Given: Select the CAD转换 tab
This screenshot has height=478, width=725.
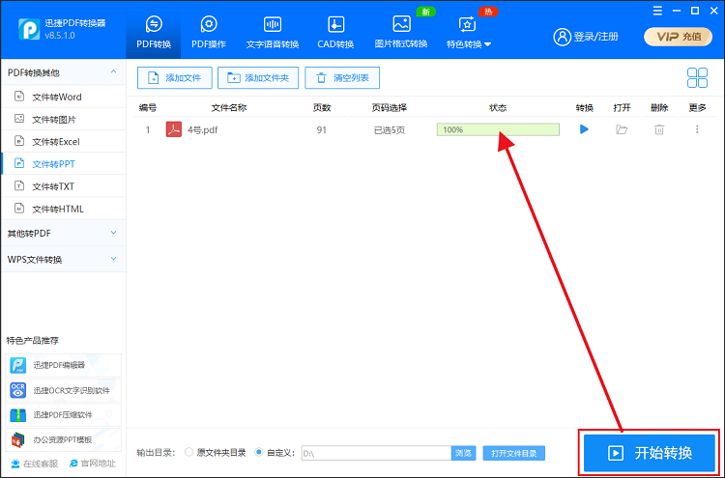Looking at the screenshot, I should click(x=335, y=32).
